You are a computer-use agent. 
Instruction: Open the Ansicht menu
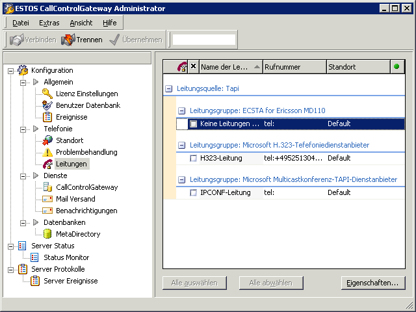81,23
